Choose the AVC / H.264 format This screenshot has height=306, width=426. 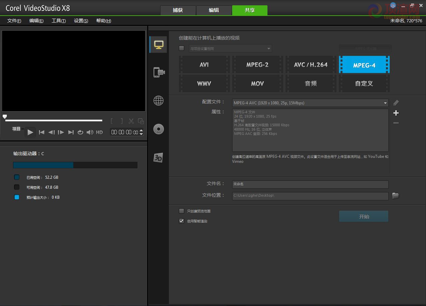click(311, 65)
